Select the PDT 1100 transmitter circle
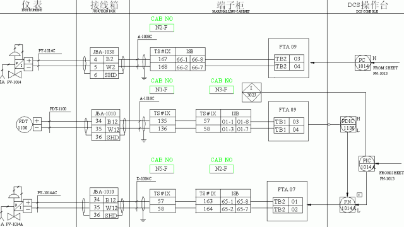 coord(24,125)
